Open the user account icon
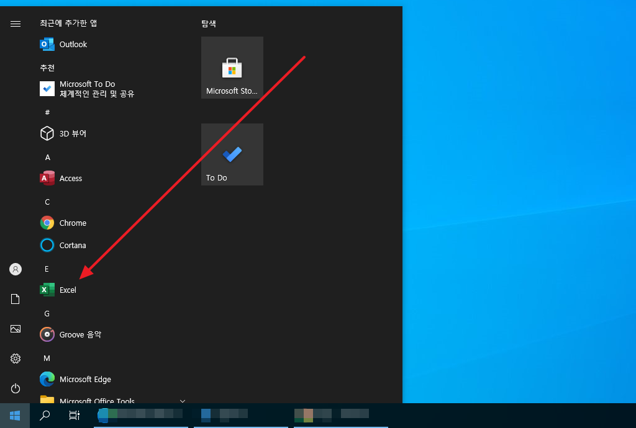 (16, 269)
